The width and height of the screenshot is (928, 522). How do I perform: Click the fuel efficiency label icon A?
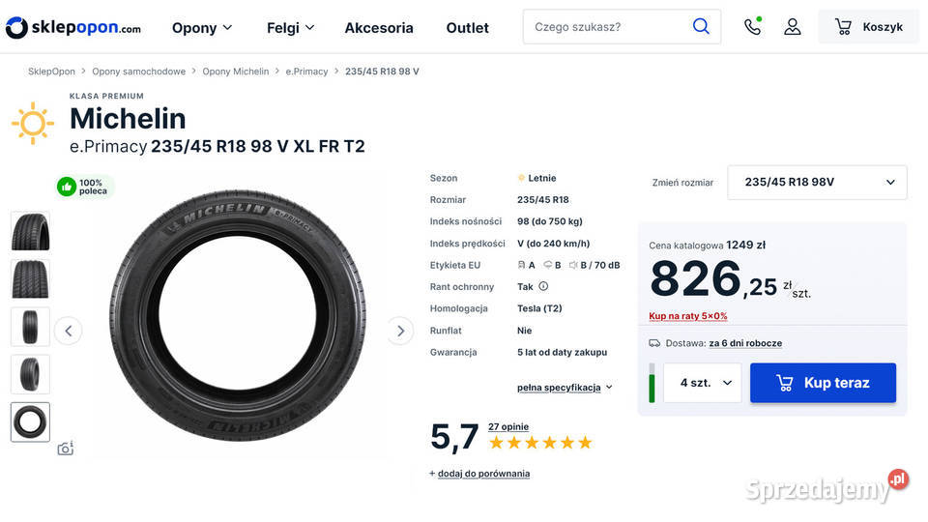pos(521,265)
